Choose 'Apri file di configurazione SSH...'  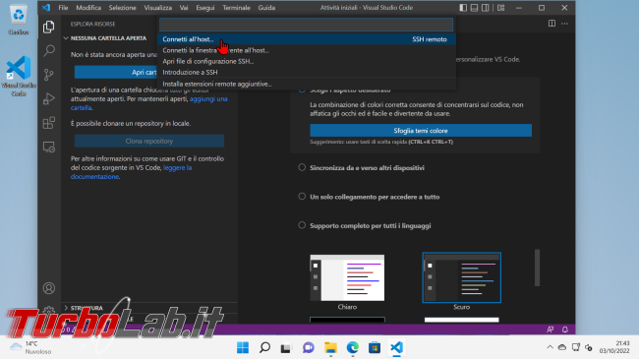(x=307, y=61)
